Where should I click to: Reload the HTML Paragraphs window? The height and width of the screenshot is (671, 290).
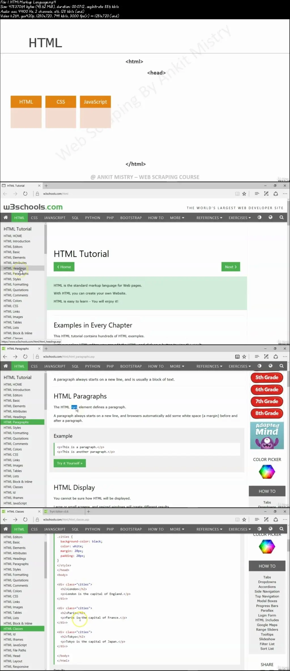pos(25,356)
